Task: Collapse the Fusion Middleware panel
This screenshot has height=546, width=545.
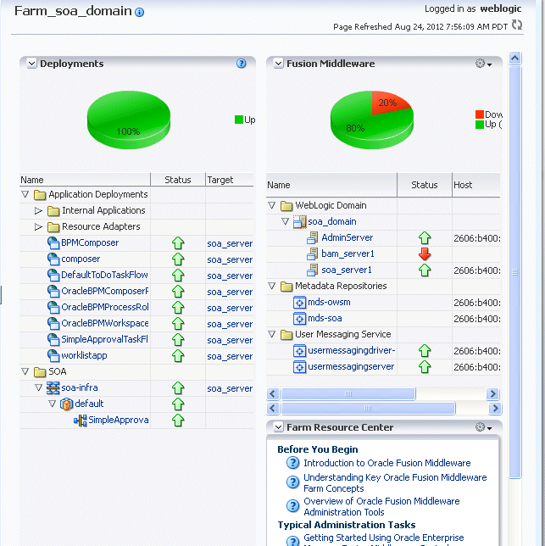Action: pos(278,64)
